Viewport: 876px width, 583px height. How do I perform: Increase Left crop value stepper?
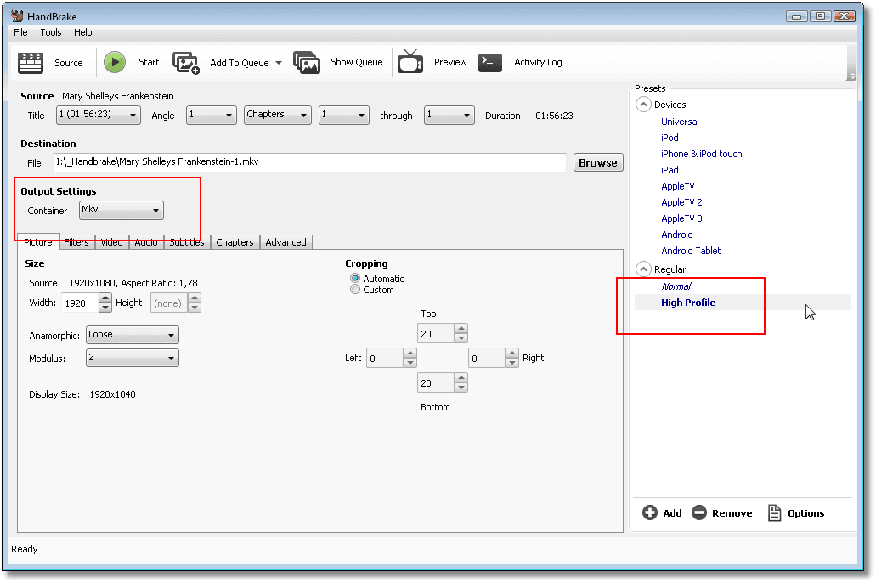tap(410, 354)
